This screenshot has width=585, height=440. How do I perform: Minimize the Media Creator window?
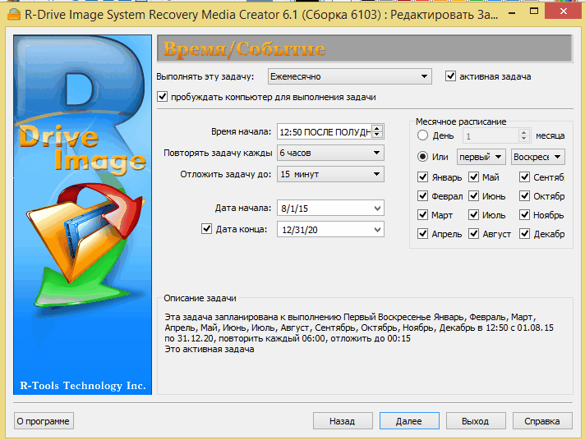(x=512, y=12)
